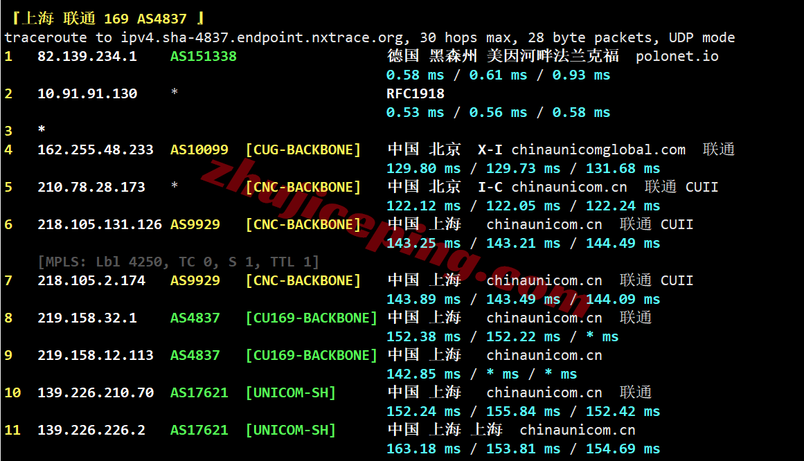This screenshot has height=461, width=804.
Task: Click AS10099 on hop 4
Action: 199,150
